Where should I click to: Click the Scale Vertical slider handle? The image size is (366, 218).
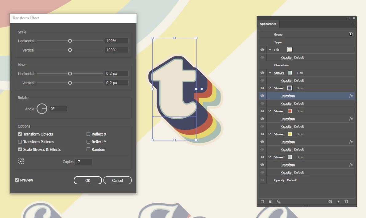[70, 50]
